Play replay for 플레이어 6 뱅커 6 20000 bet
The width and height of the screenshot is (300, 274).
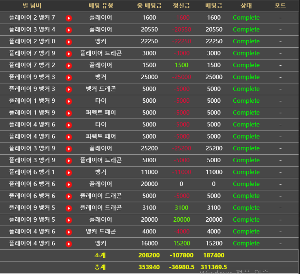(69, 185)
